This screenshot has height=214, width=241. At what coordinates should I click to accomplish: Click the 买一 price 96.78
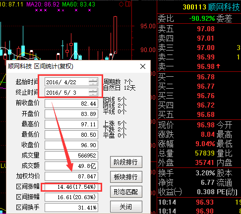click(206, 77)
